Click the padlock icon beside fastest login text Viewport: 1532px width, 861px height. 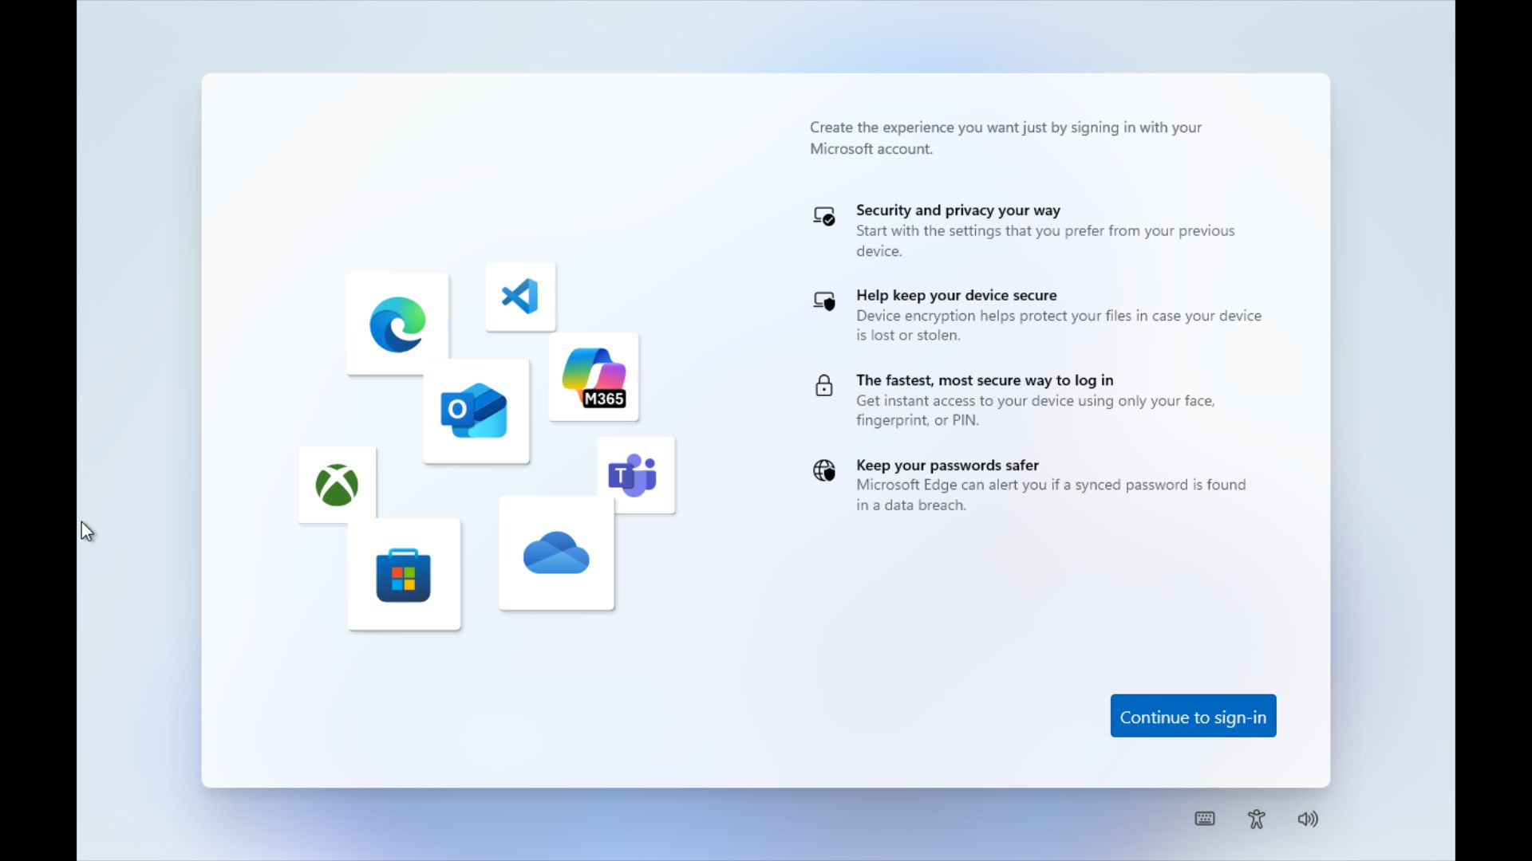pos(823,386)
